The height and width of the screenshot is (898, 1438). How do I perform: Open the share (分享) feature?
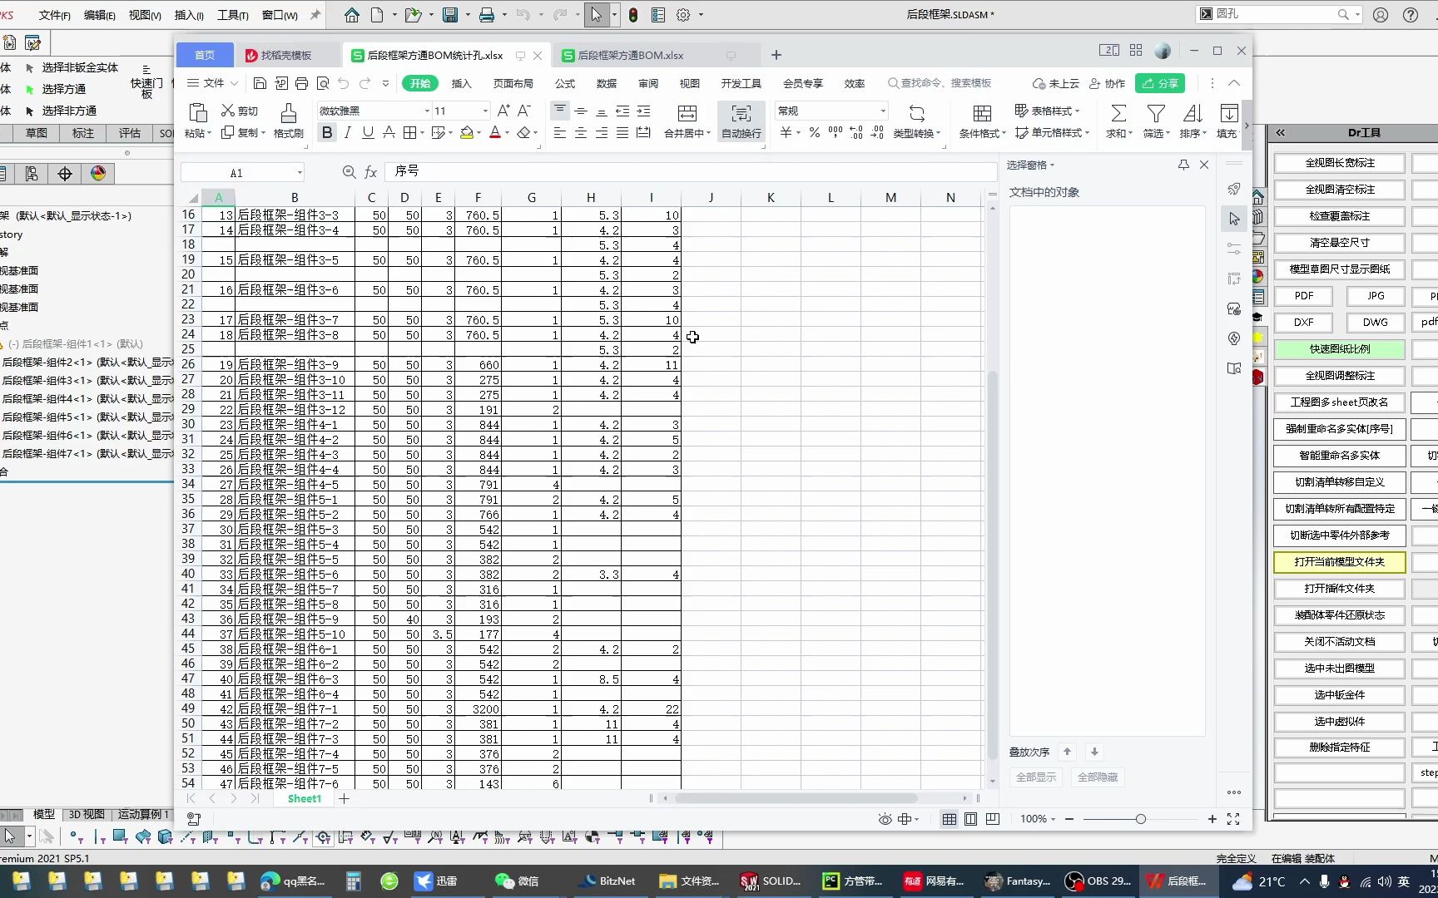1160,83
